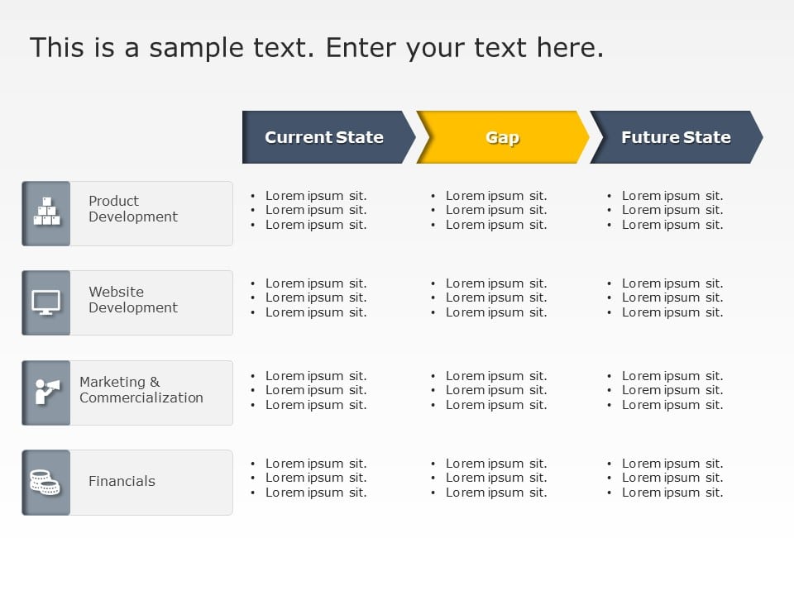Screen dimensions: 794x595
Task: Click Gap bullets in Marketing row
Action: click(495, 390)
